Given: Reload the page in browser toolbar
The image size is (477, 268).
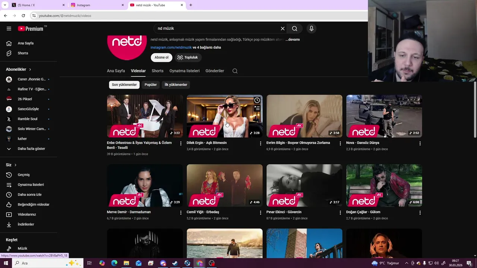Looking at the screenshot, I should pyautogui.click(x=23, y=16).
